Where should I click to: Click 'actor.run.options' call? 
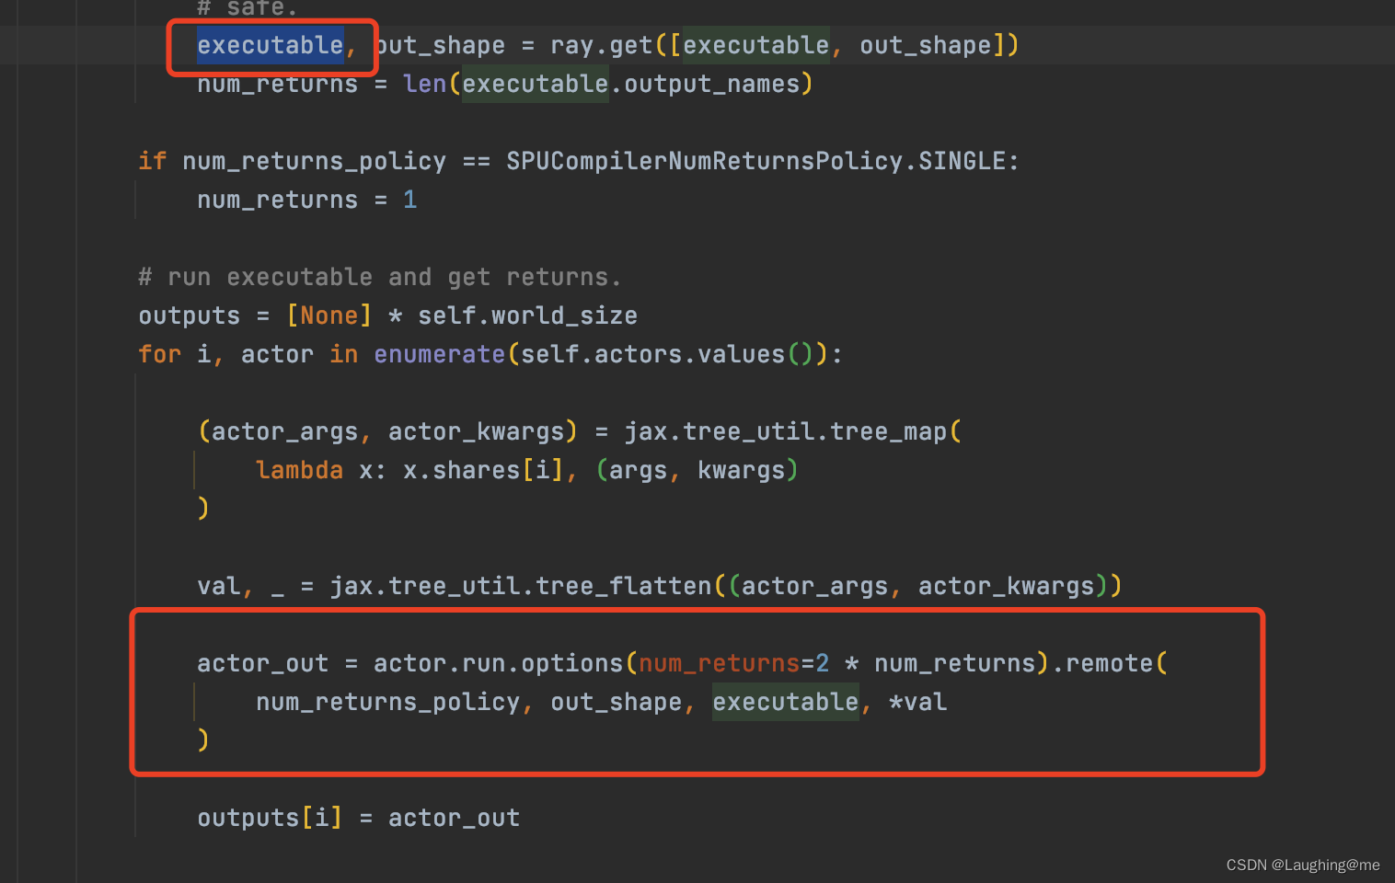click(498, 663)
